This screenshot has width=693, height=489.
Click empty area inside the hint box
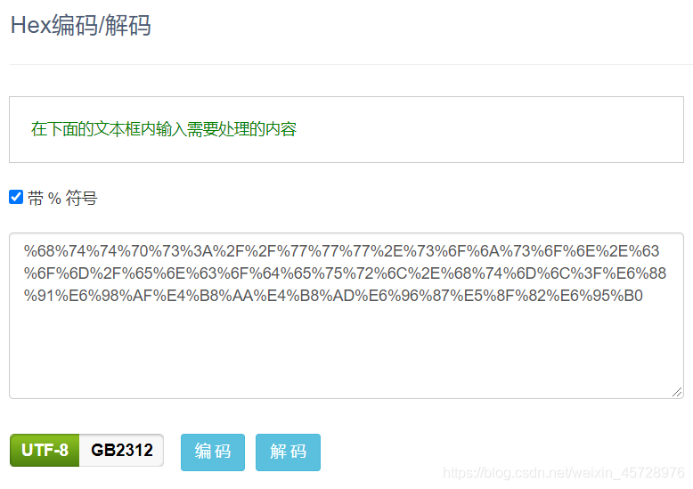coord(486,129)
